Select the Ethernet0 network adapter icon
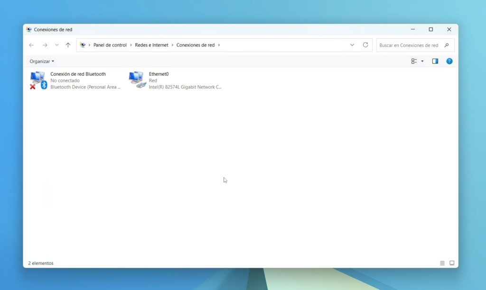Screen dimensions: 486x290 137,80
